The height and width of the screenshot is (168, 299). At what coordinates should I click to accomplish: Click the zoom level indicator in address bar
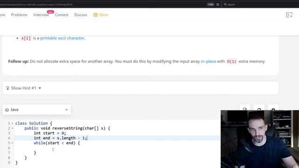(211, 4)
